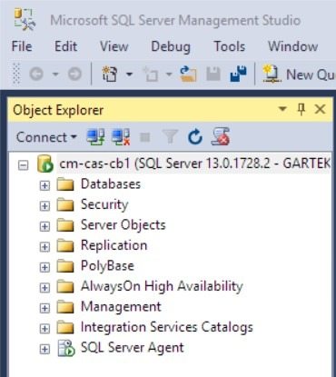
Task: Click the Save All disks icon
Action: pyautogui.click(x=238, y=74)
